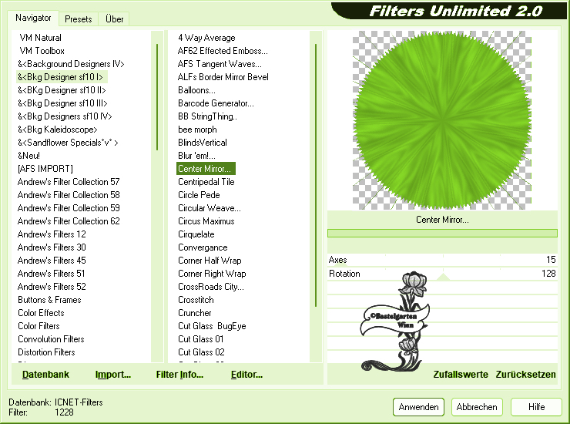Viewport: 570px width, 424px height.
Task: Choose Circus Maximus filter
Action: point(206,221)
